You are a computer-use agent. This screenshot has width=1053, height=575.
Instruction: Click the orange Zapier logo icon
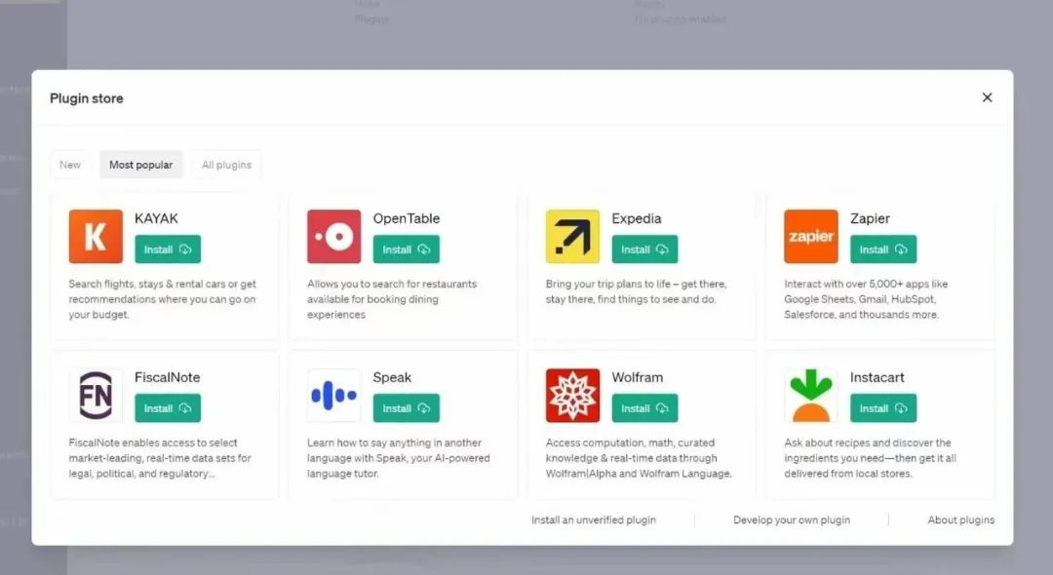click(x=810, y=237)
